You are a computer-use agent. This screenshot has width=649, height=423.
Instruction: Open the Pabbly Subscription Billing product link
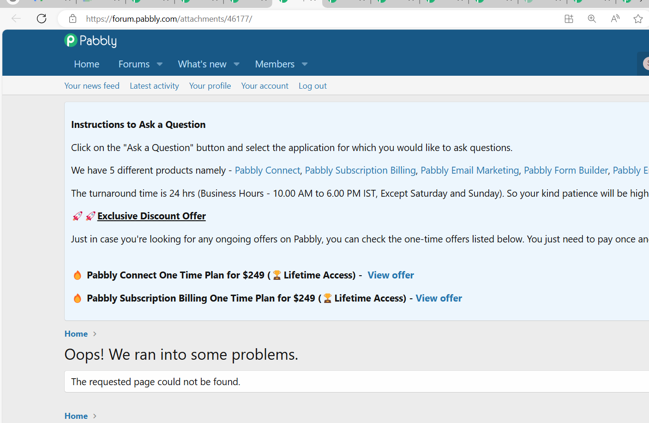(x=360, y=170)
